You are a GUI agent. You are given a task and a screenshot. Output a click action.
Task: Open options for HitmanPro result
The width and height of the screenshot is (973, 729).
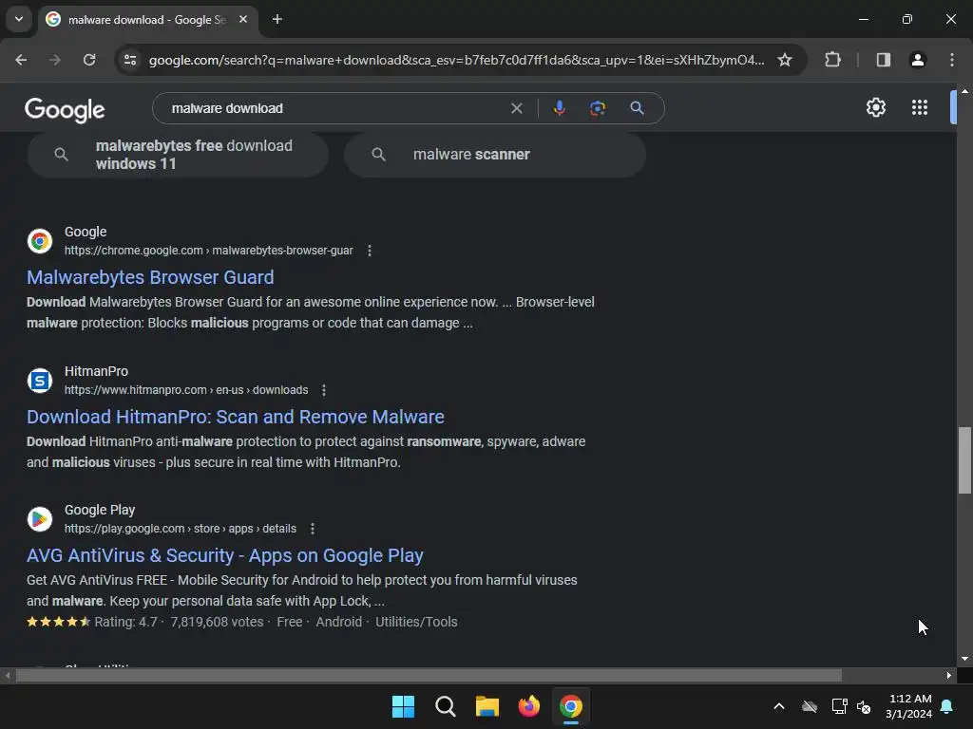click(324, 390)
